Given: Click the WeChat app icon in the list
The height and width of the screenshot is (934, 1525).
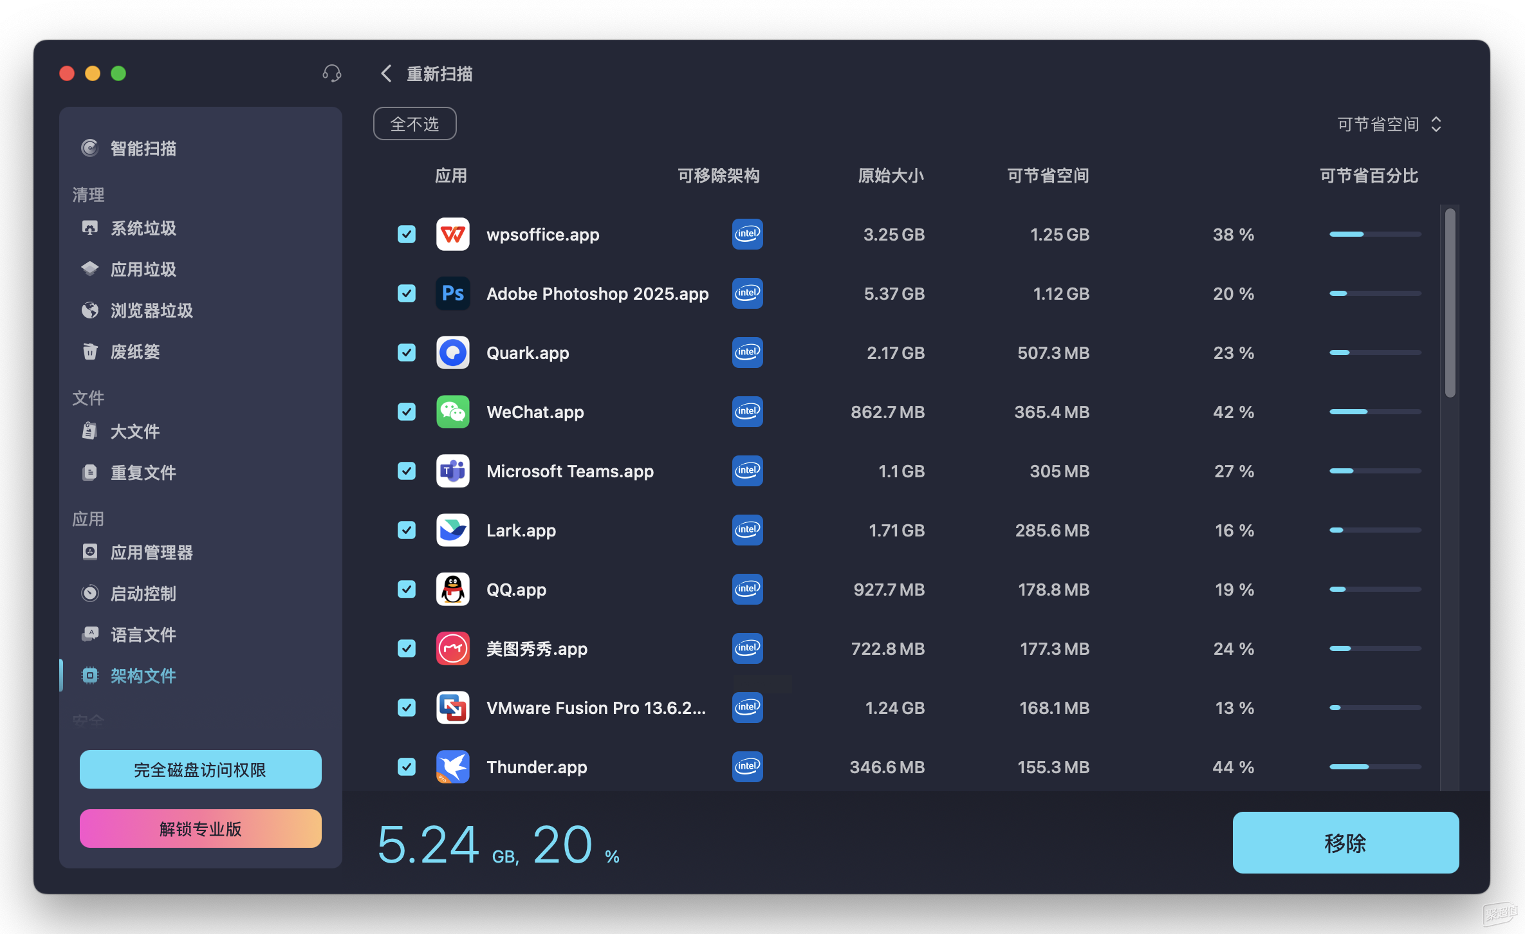Looking at the screenshot, I should pyautogui.click(x=452, y=412).
